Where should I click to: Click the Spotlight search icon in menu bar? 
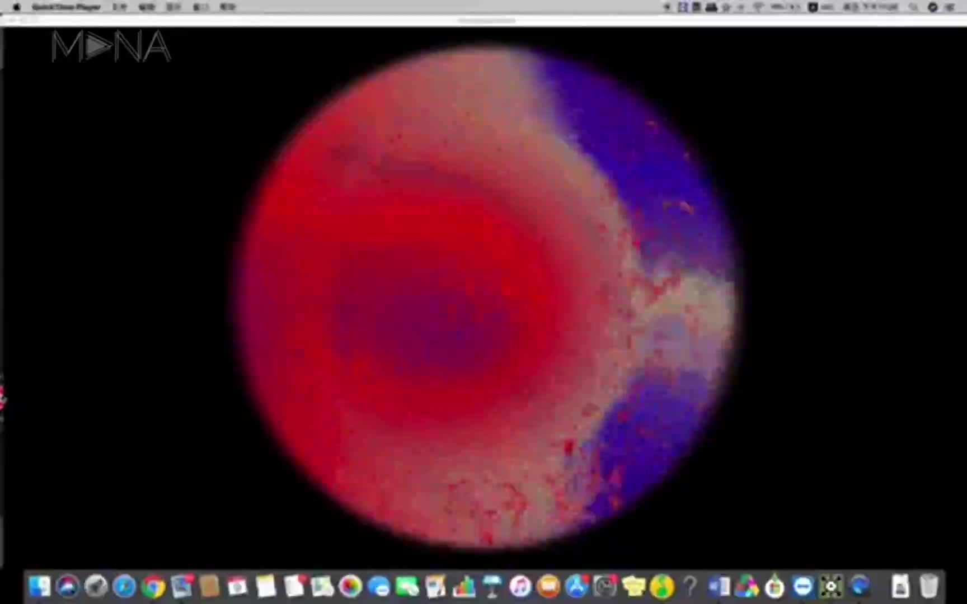(x=913, y=7)
